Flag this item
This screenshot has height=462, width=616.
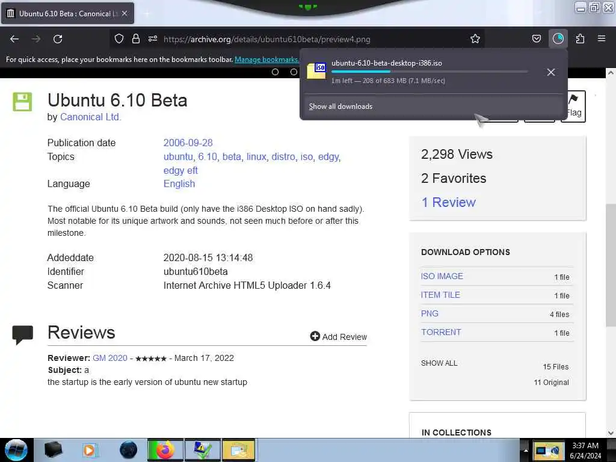[573, 106]
